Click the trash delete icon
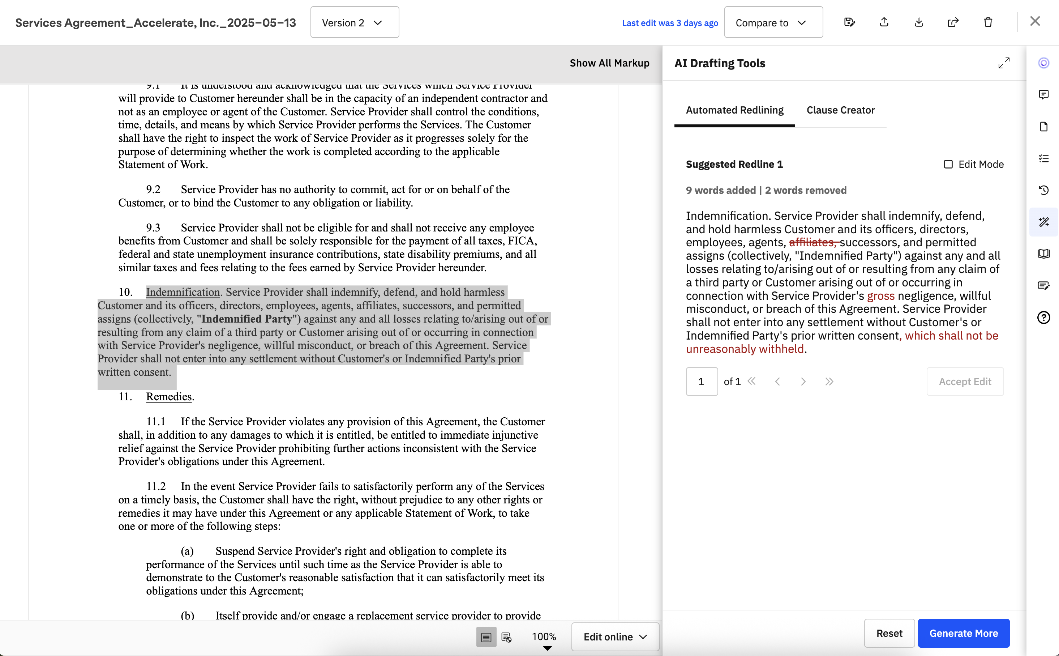Screen dimensions: 1059x656 [988, 22]
